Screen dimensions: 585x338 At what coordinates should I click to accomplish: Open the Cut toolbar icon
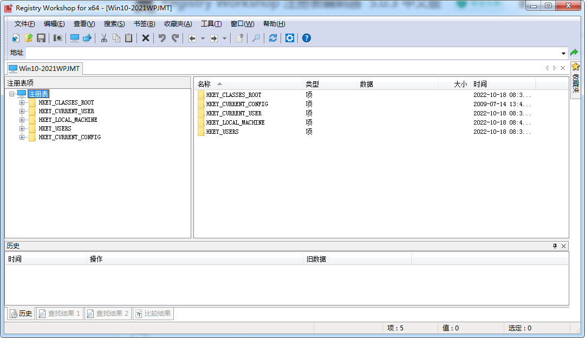tap(103, 38)
